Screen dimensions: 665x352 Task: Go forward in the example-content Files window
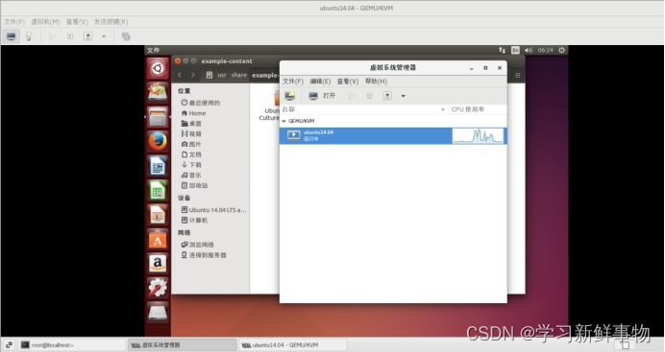[x=193, y=75]
